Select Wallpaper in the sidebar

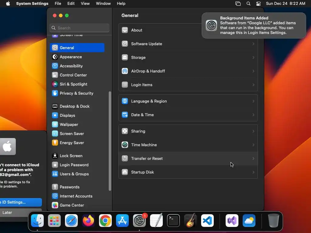[77, 125]
